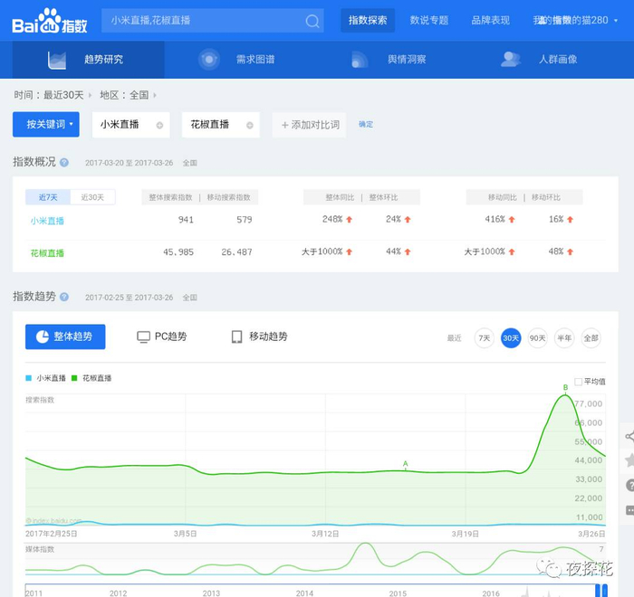
Task: Switch to the 趋势研究 tab
Action: pos(88,60)
